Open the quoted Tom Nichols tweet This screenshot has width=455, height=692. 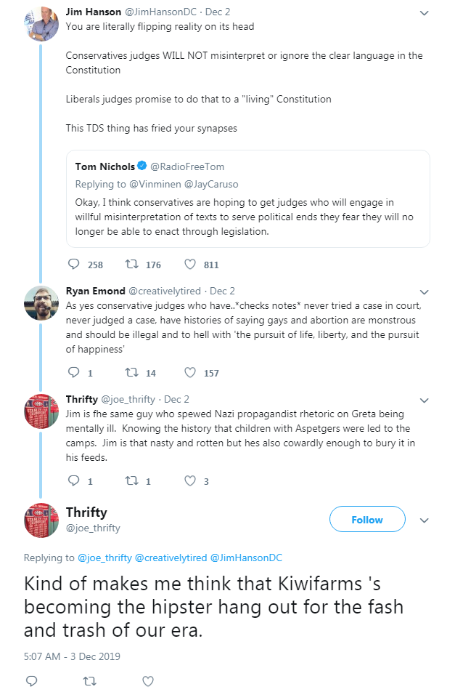coord(248,199)
